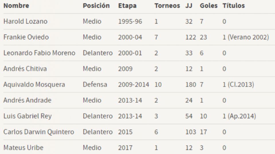This screenshot has width=275, height=154.
Task: Select Aquivaldo Mosquera in the table
Action: [34, 85]
